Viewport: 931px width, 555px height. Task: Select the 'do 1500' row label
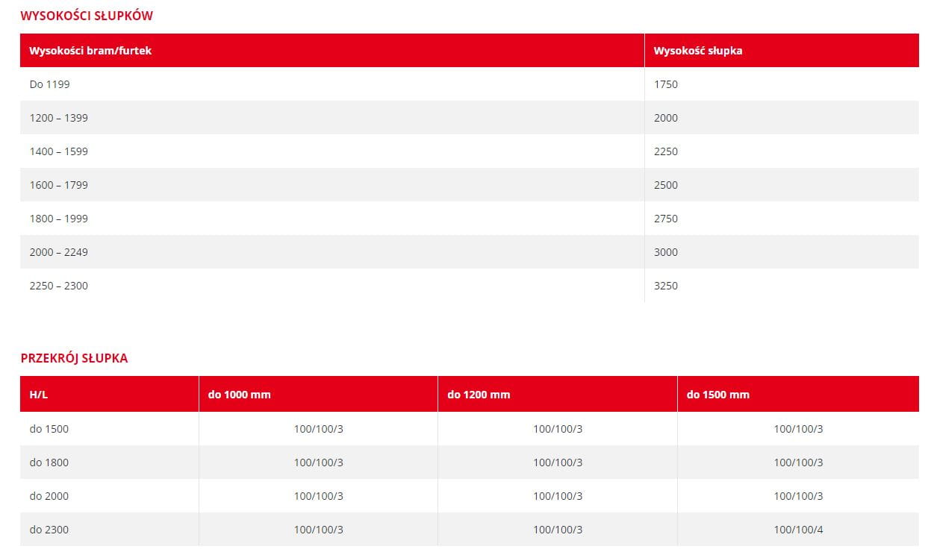(x=49, y=429)
